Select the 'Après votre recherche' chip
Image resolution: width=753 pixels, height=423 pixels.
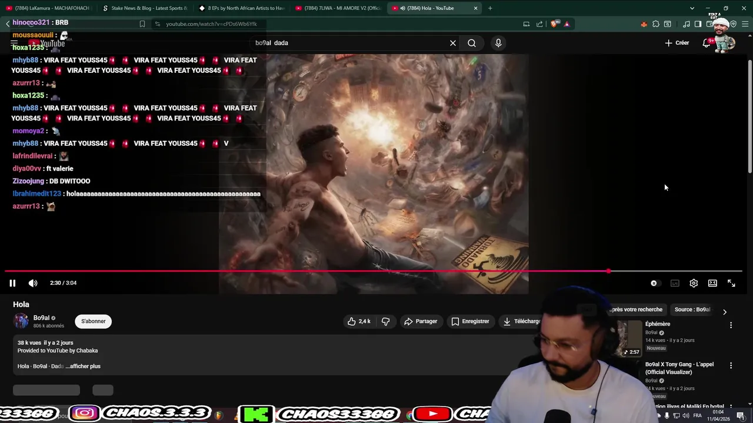[x=637, y=310]
